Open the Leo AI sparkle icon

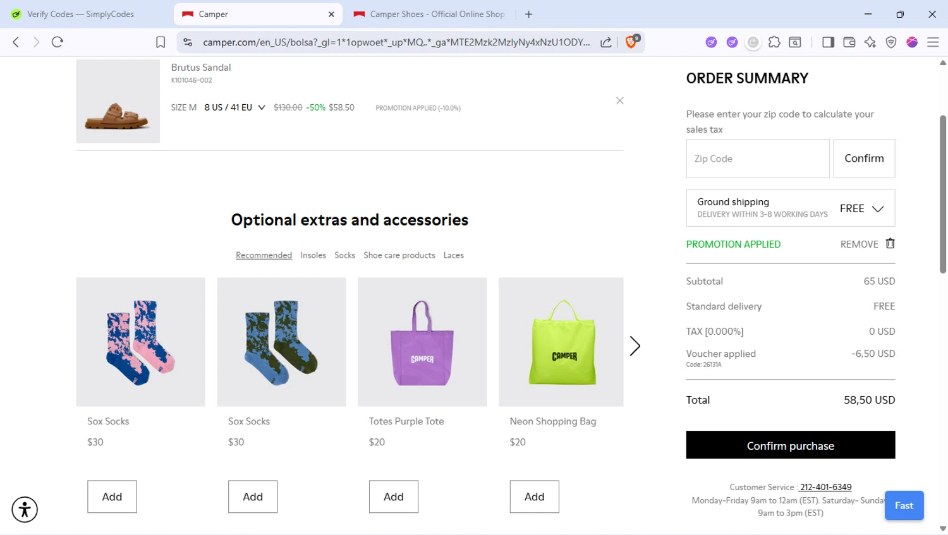(870, 42)
